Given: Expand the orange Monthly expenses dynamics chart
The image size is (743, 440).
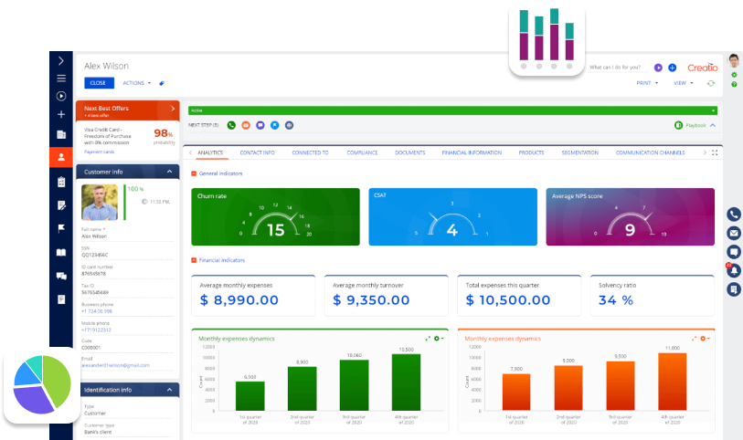Looking at the screenshot, I should pyautogui.click(x=695, y=339).
